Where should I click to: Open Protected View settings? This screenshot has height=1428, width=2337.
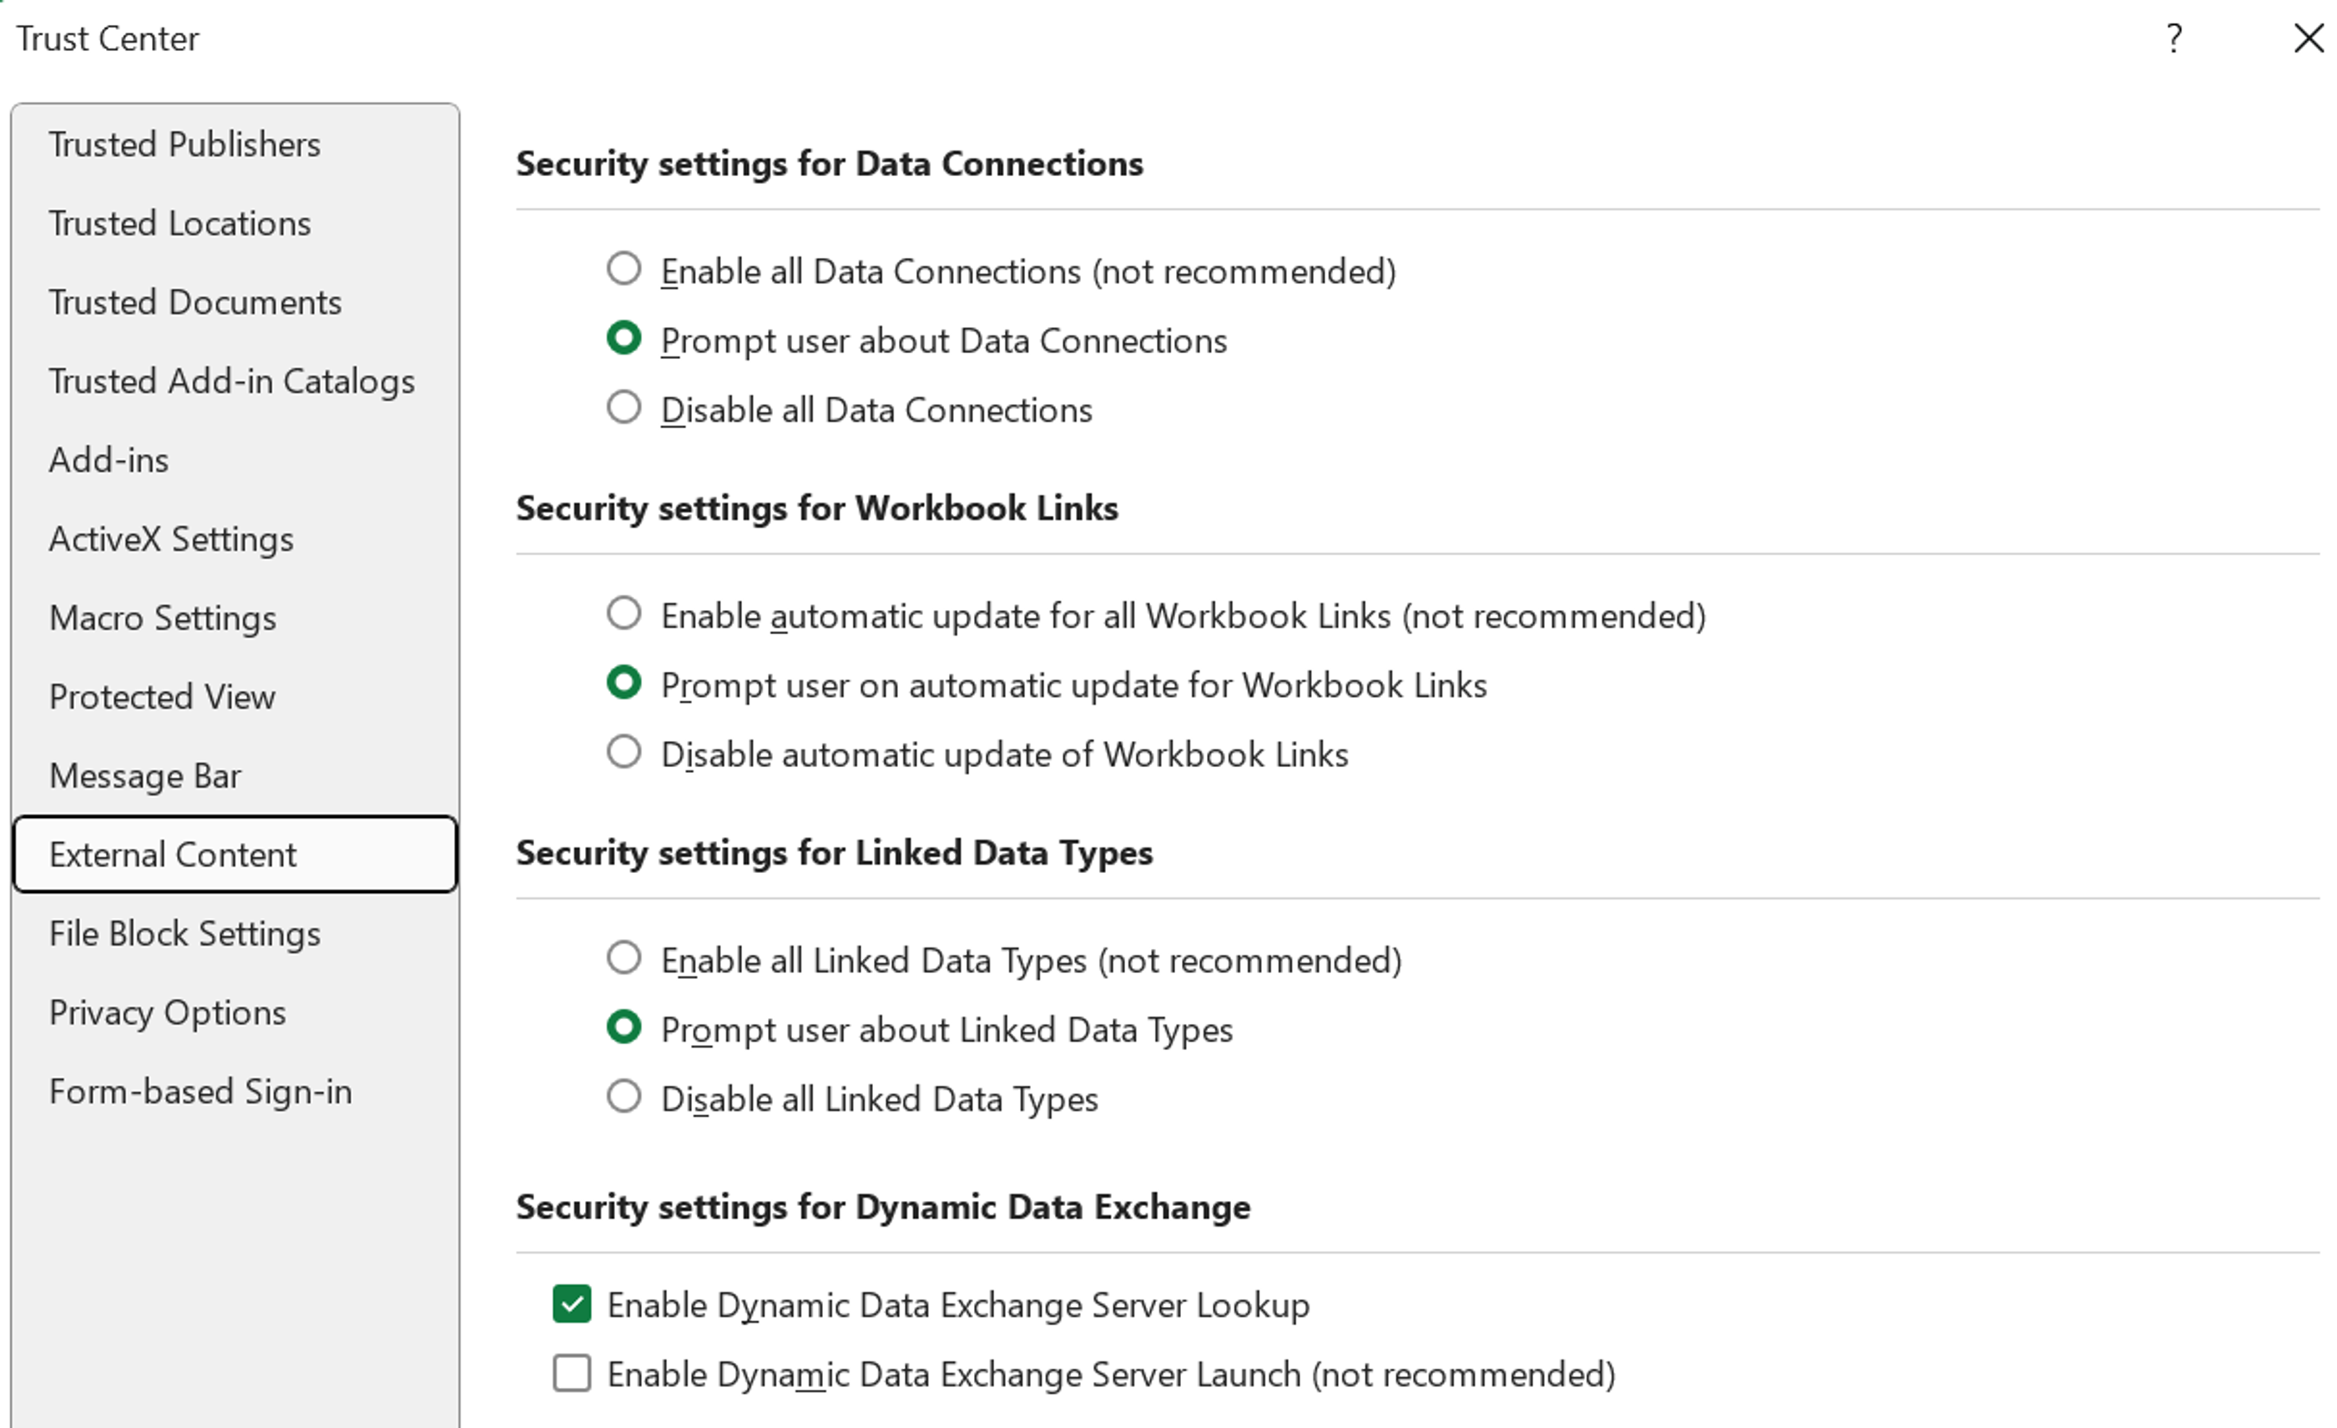[x=162, y=697]
